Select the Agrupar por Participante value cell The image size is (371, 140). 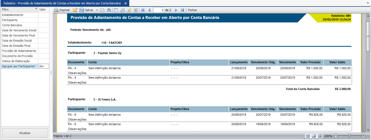(43, 66)
